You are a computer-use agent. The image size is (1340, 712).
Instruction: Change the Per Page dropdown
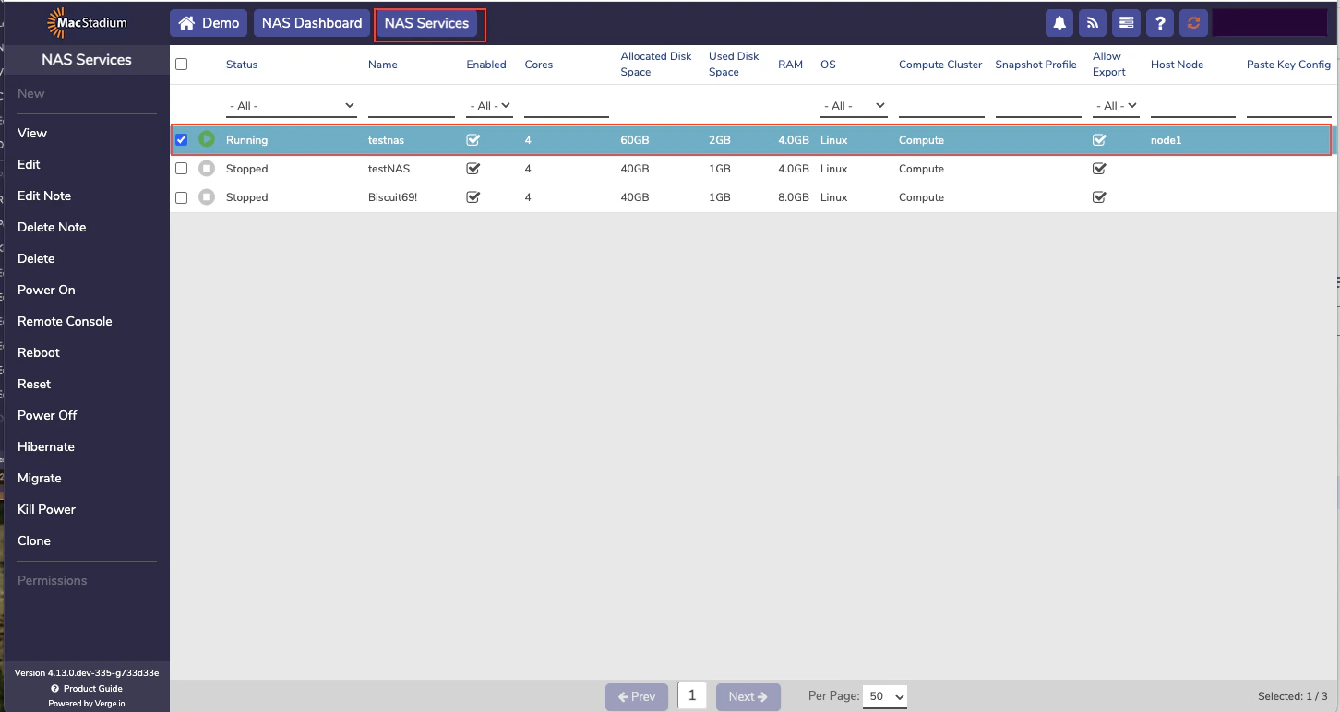point(884,696)
